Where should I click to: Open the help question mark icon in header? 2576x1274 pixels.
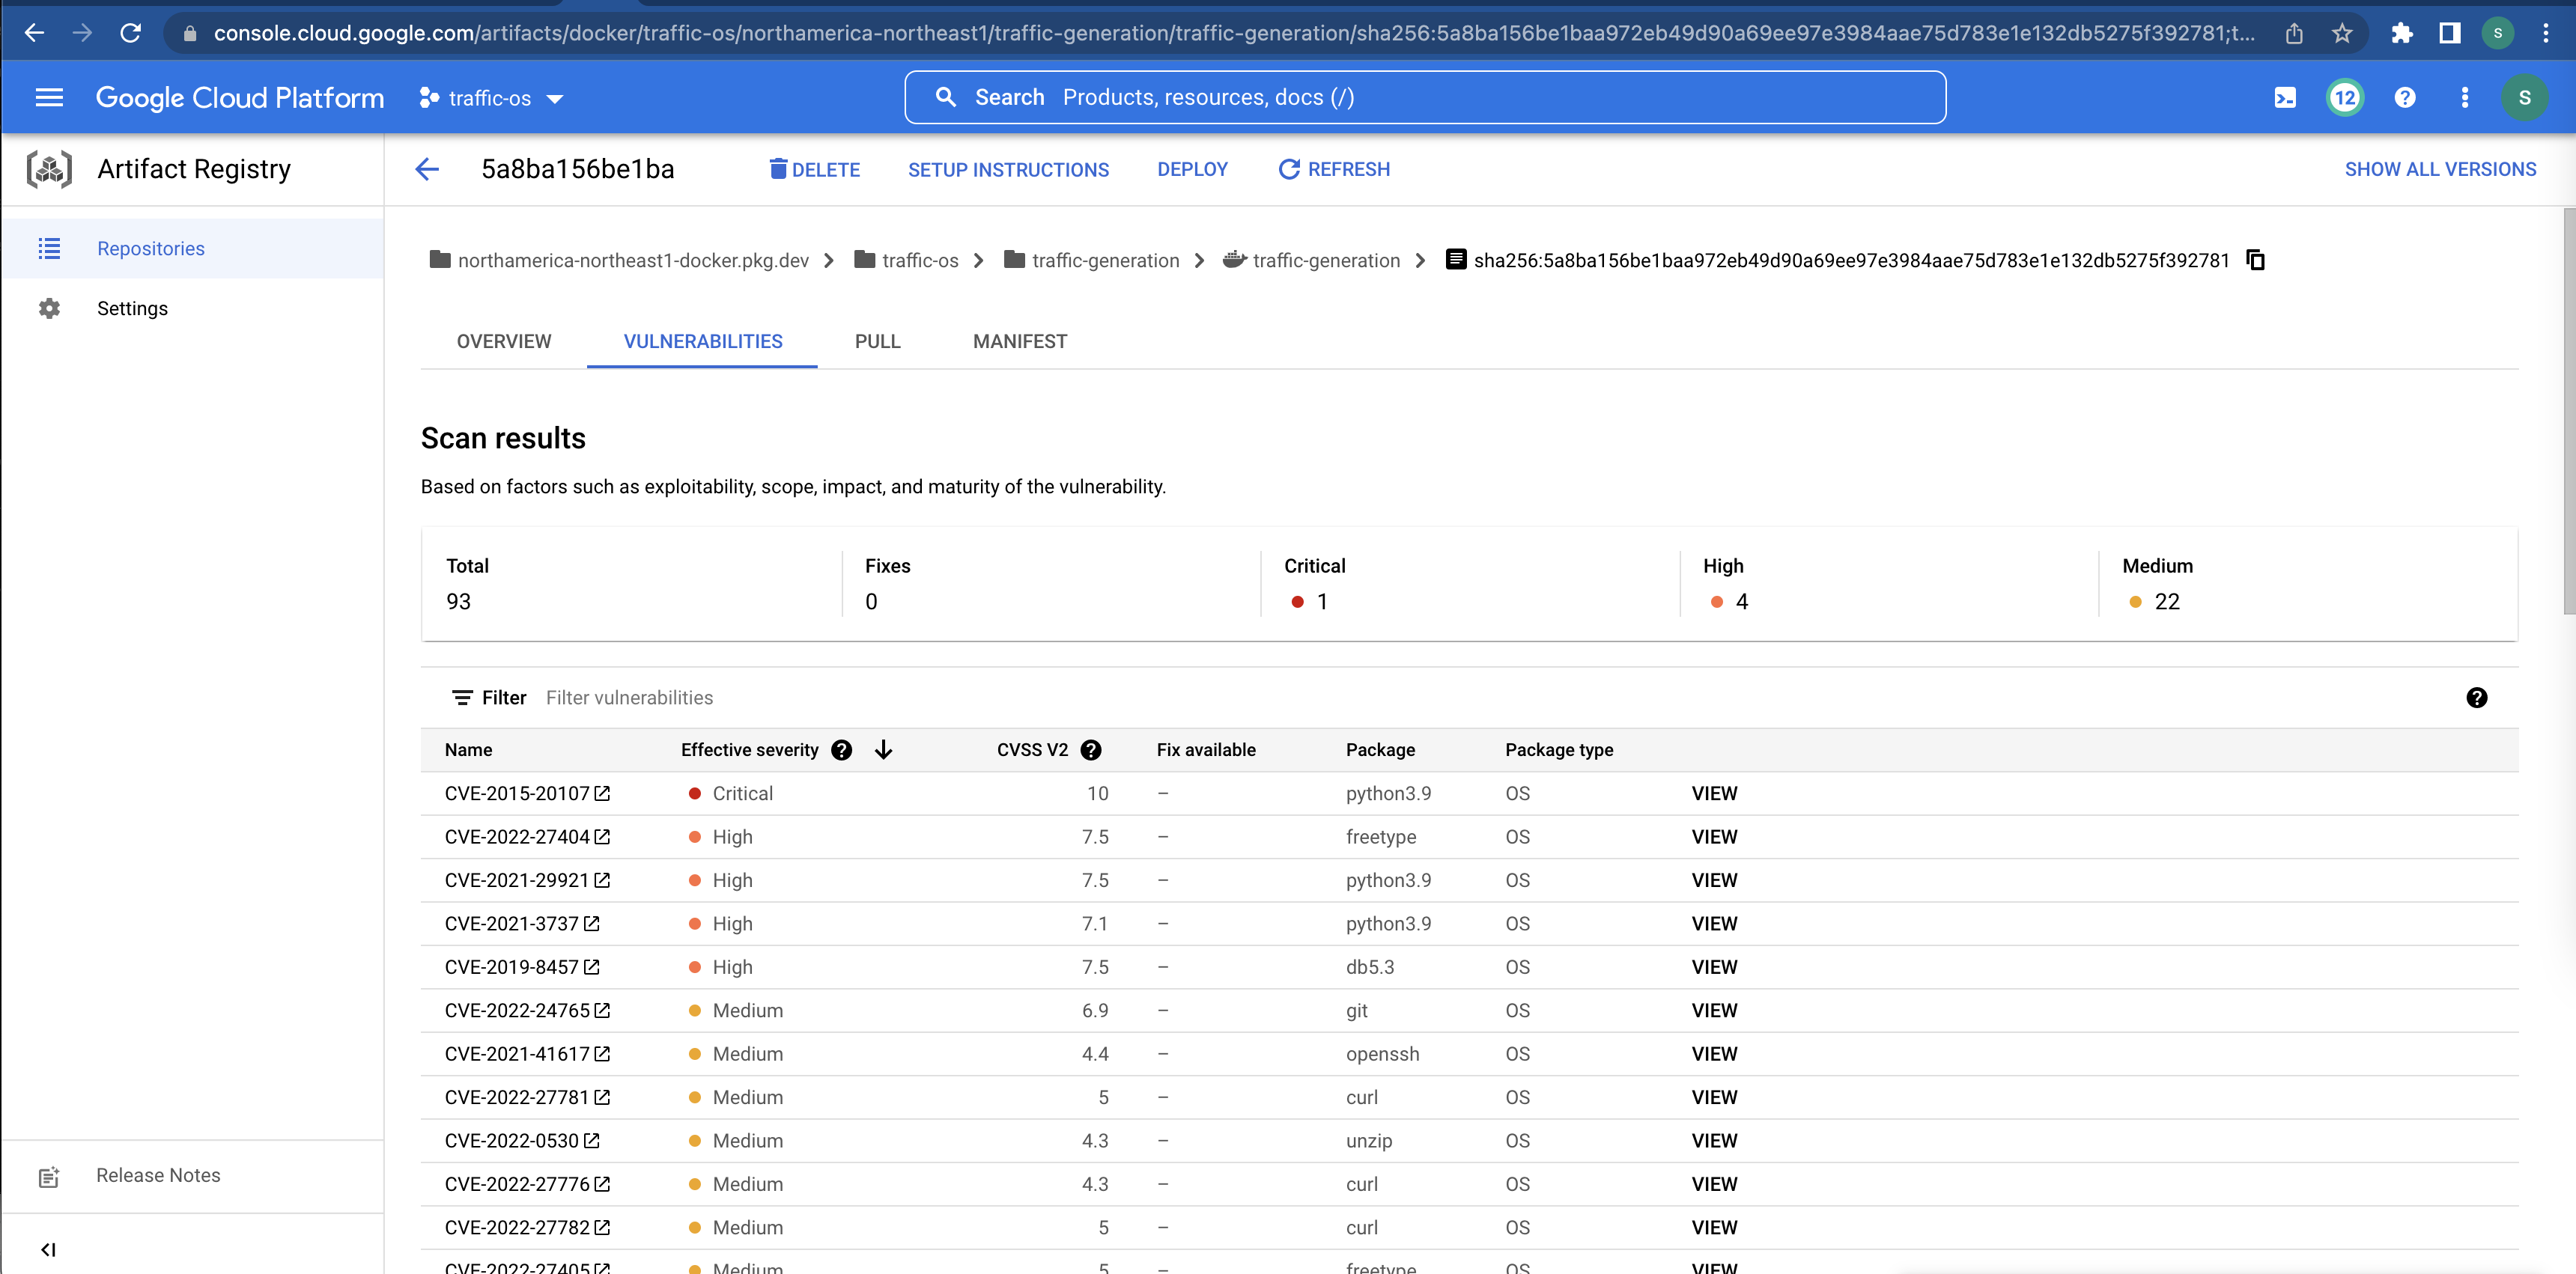pyautogui.click(x=2404, y=98)
